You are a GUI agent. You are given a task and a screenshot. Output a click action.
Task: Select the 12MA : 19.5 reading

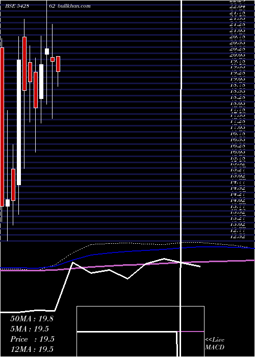(x=32, y=349)
